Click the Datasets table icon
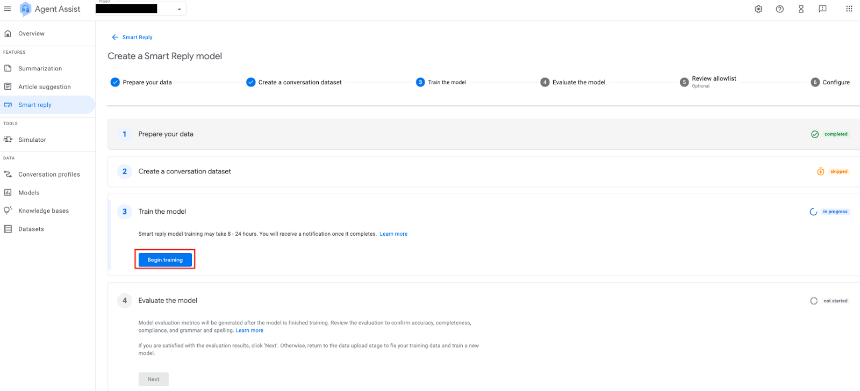The height and width of the screenshot is (391, 860). 8,229
